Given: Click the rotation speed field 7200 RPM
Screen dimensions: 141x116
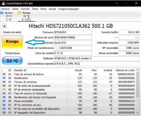Looking at the screenshot, I should tap(129, 43).
